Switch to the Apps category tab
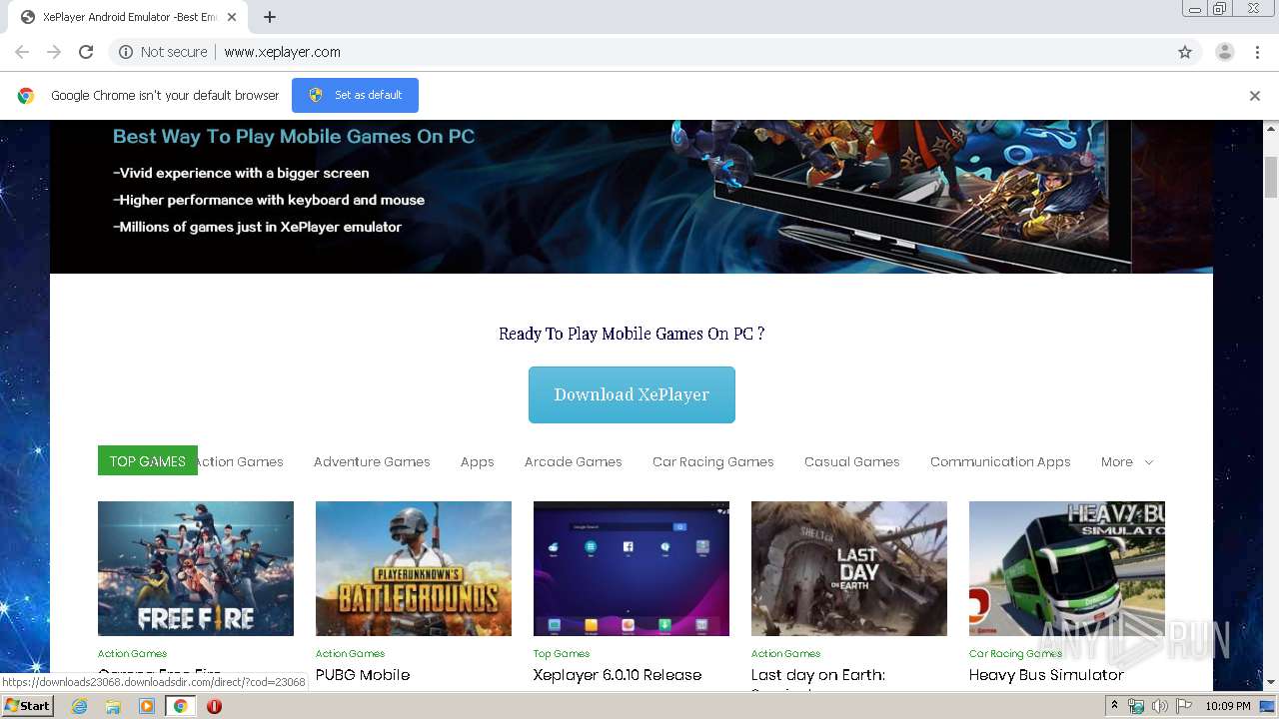 click(x=478, y=461)
